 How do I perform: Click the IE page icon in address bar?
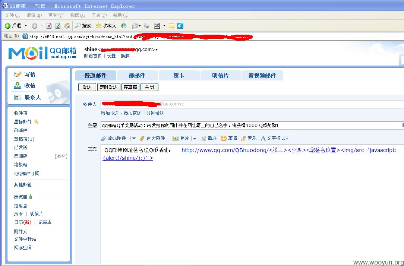pos(25,36)
